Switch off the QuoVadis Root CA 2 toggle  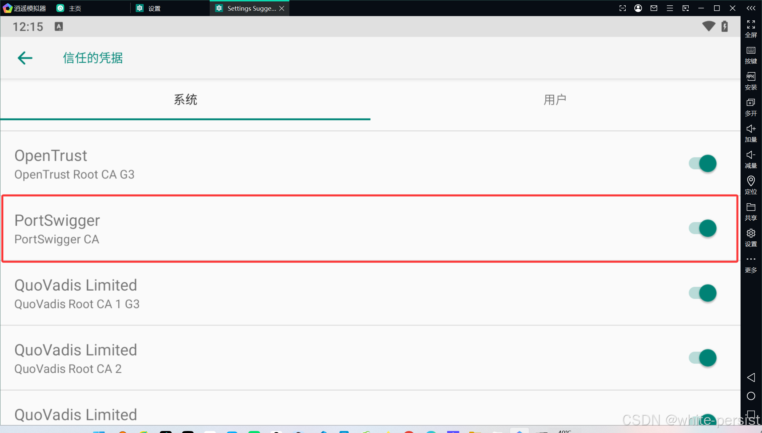pos(703,358)
